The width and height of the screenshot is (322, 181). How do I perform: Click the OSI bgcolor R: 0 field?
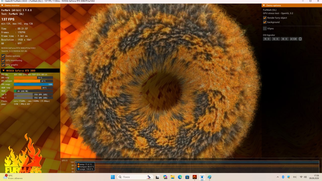click(267, 39)
